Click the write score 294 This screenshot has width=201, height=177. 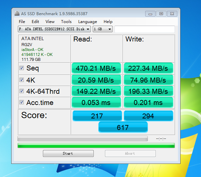148,116
